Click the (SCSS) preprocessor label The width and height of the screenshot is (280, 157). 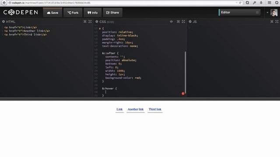click(x=110, y=22)
